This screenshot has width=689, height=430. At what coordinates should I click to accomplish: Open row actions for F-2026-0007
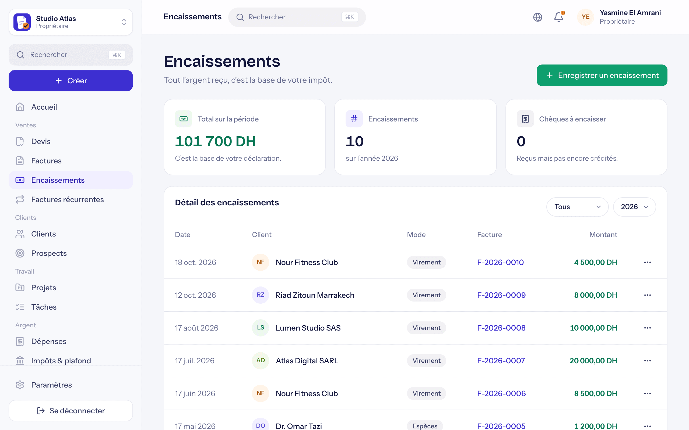(x=648, y=361)
